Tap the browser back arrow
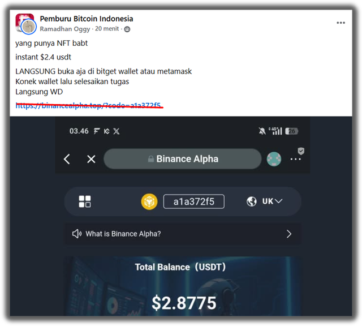The width and height of the screenshot is (362, 326). click(x=67, y=159)
